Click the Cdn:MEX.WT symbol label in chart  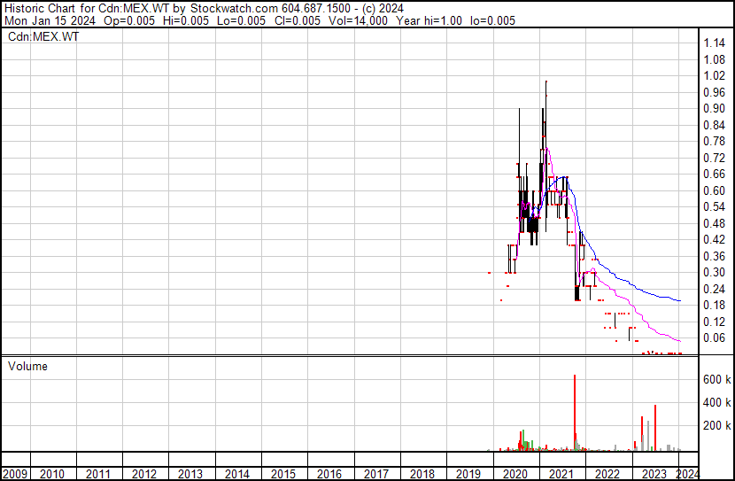point(43,37)
